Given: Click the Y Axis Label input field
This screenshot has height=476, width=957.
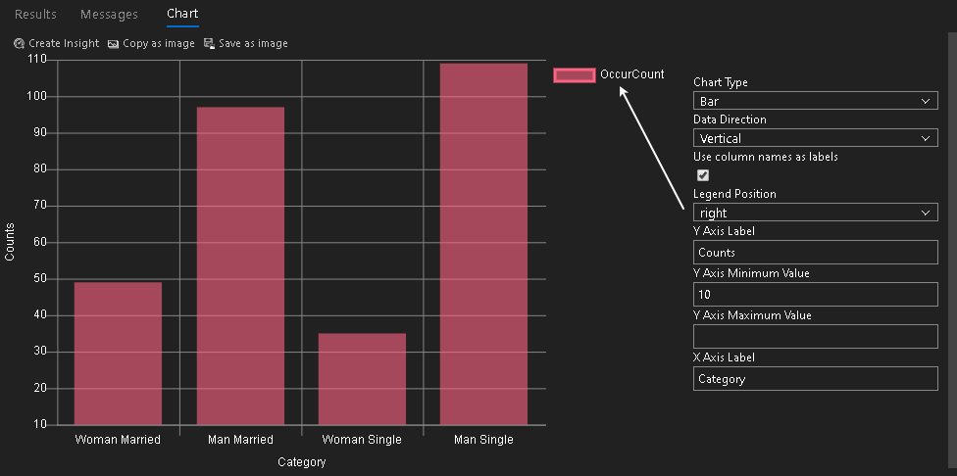Looking at the screenshot, I should 815,253.
